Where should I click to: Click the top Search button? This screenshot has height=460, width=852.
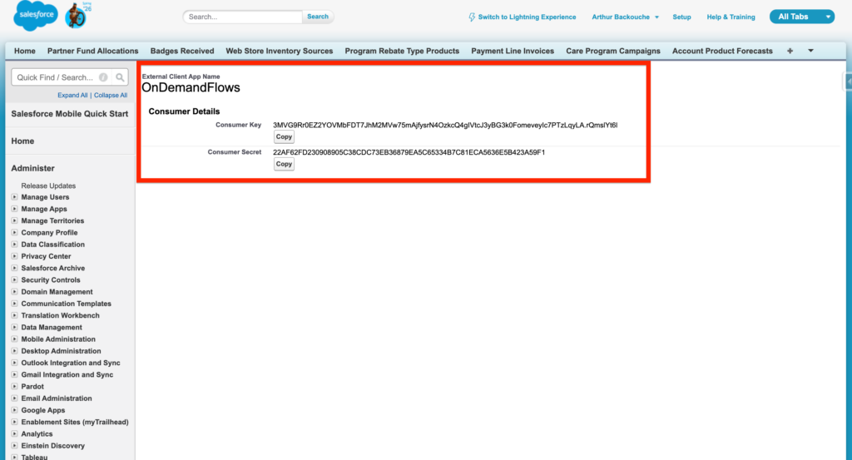(318, 17)
